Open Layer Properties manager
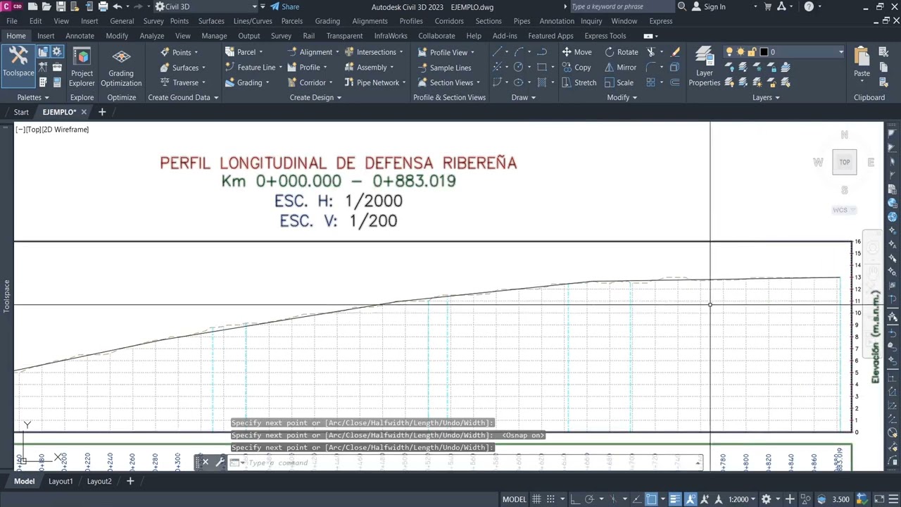This screenshot has height=507, width=901. coord(704,68)
